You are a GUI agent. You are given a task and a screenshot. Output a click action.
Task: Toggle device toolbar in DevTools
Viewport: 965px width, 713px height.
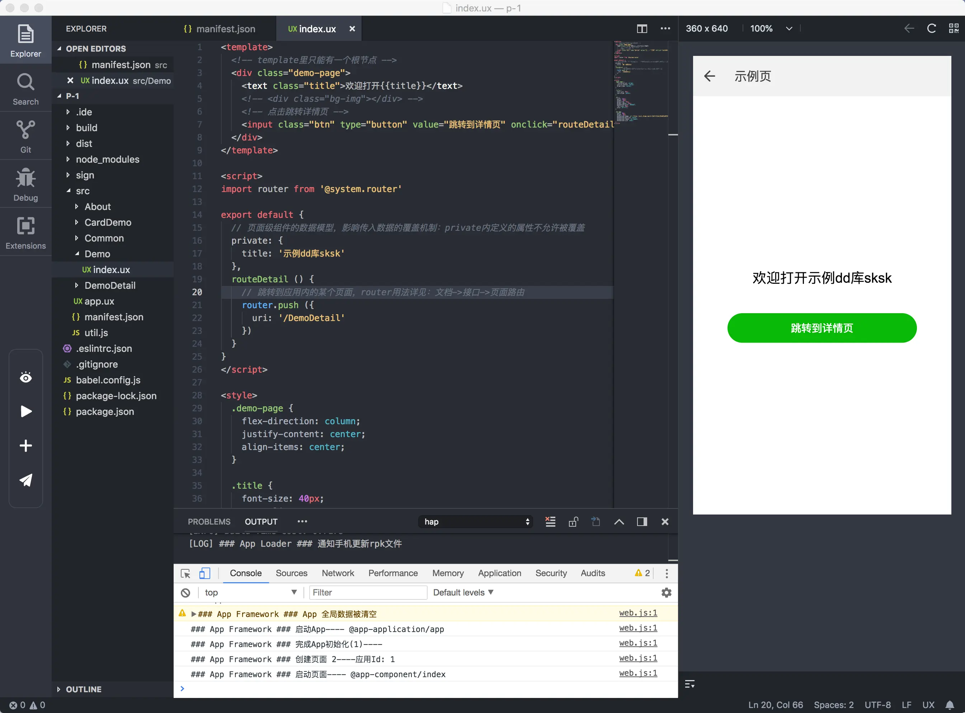[204, 573]
